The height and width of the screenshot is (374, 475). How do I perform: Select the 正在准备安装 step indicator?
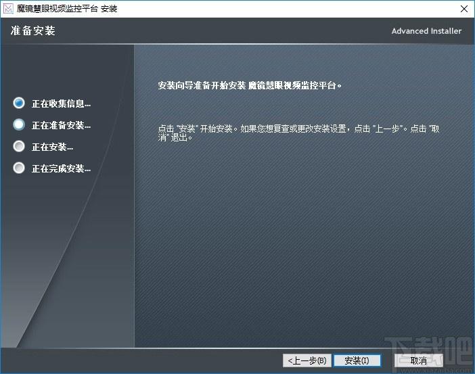tap(19, 124)
